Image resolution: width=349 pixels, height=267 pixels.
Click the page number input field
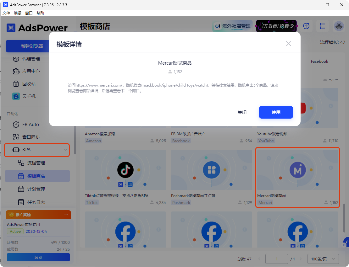[x=277, y=259]
